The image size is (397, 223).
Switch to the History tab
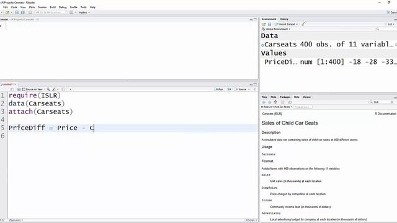pyautogui.click(x=284, y=19)
